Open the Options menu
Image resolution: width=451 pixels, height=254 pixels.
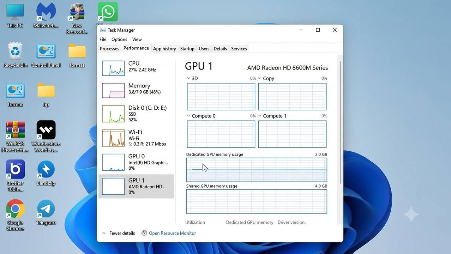(119, 39)
